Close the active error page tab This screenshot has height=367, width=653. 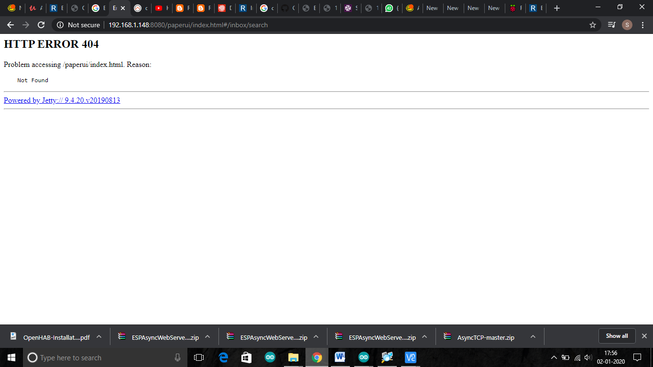coord(123,8)
